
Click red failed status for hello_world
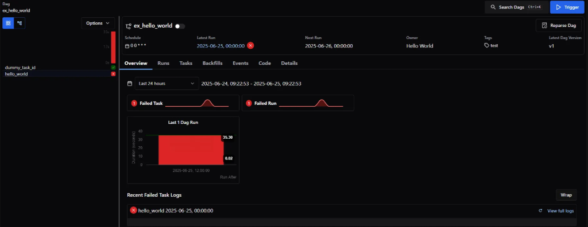tap(113, 74)
